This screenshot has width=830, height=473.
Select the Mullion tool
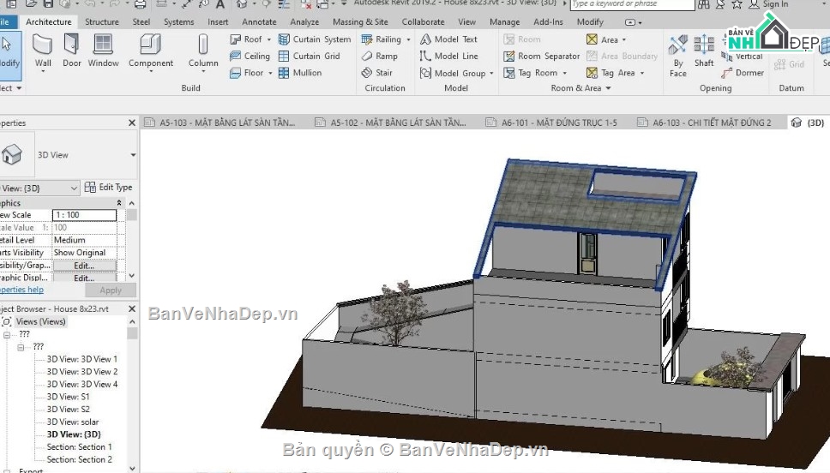300,73
